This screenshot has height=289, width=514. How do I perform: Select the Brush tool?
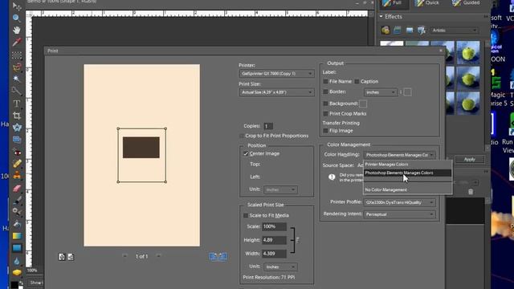(16, 200)
